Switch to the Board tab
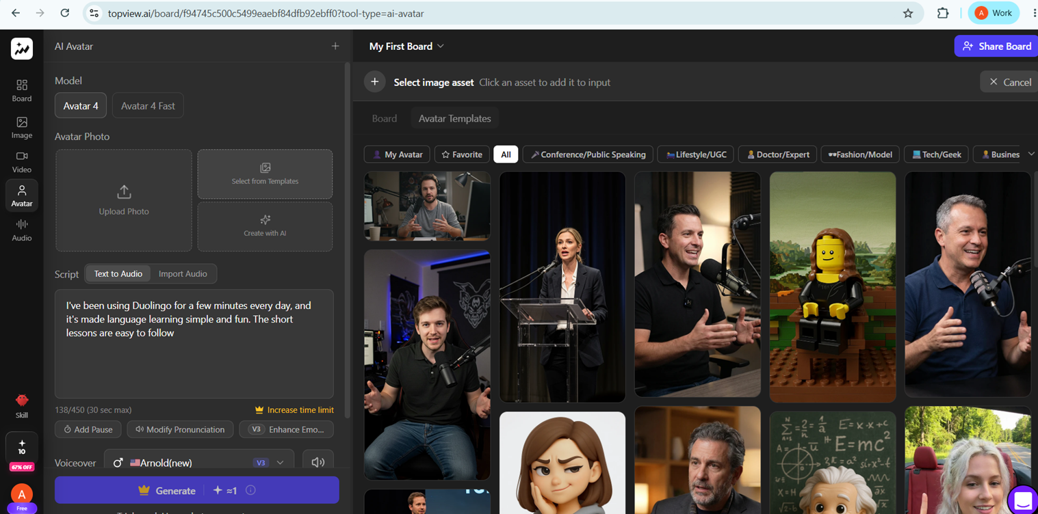The image size is (1038, 514). tap(385, 118)
